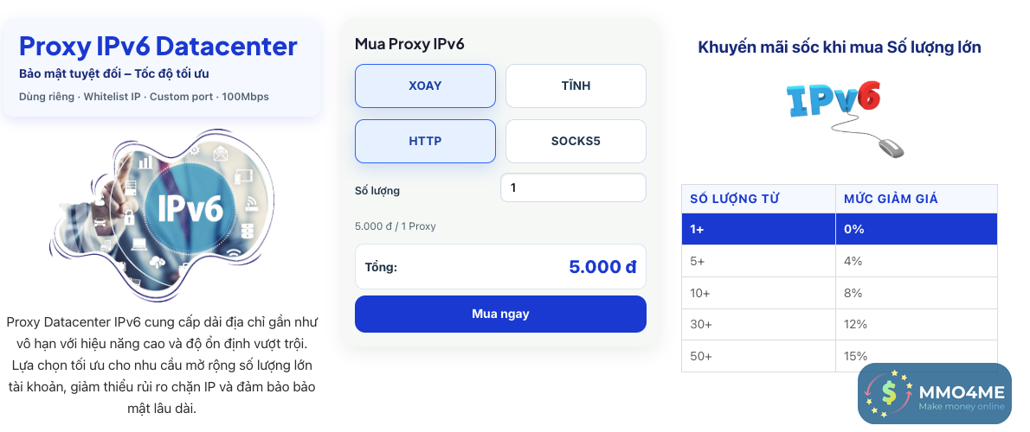
Task: Open the MMO4ME badge logo
Action: click(x=935, y=393)
